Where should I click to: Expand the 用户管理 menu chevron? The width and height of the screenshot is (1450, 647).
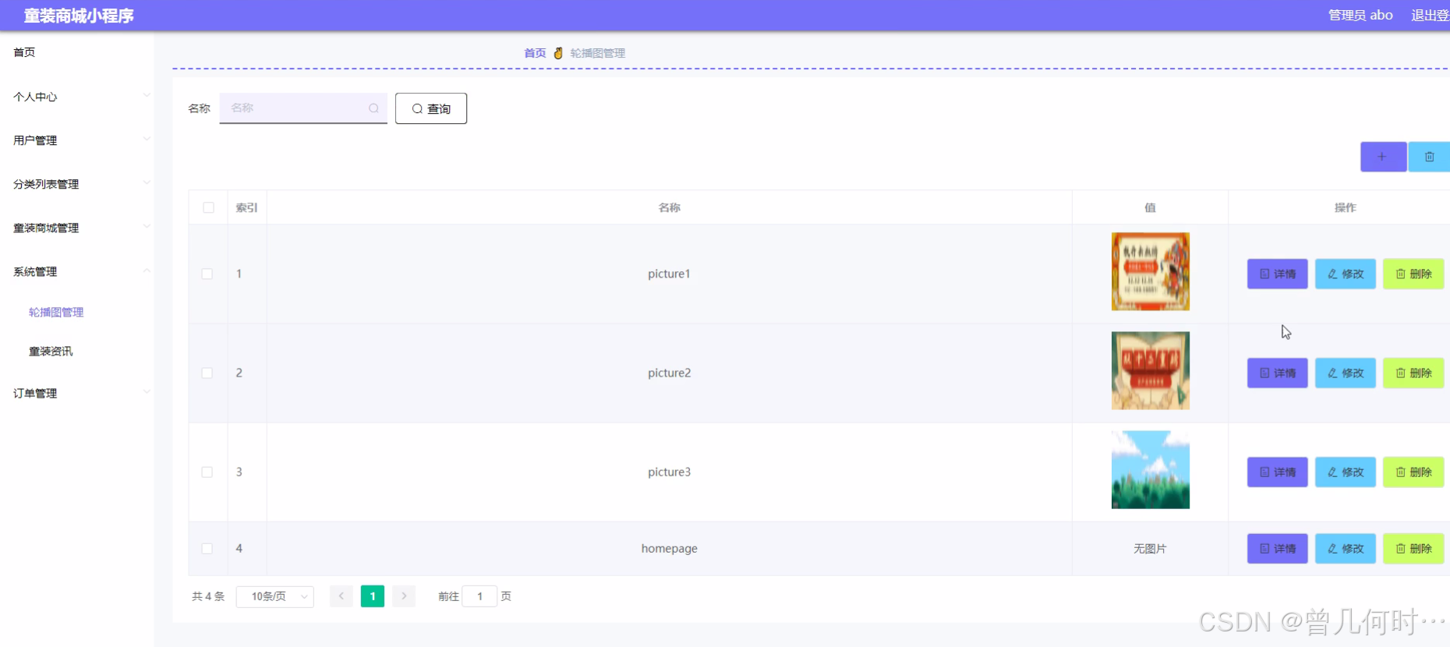147,140
